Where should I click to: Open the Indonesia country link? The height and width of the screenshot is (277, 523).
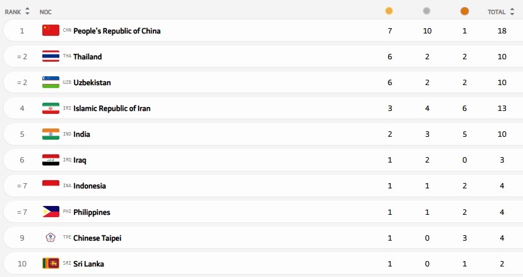click(x=89, y=185)
